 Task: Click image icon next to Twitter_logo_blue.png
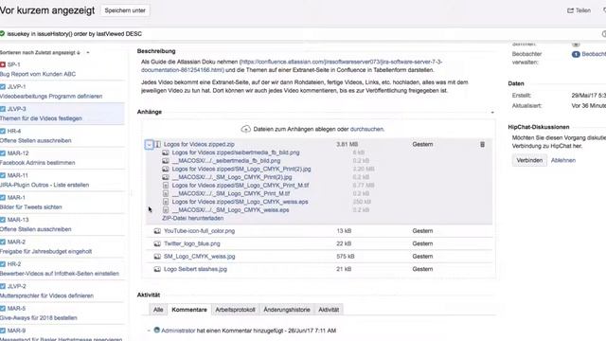[x=157, y=243]
